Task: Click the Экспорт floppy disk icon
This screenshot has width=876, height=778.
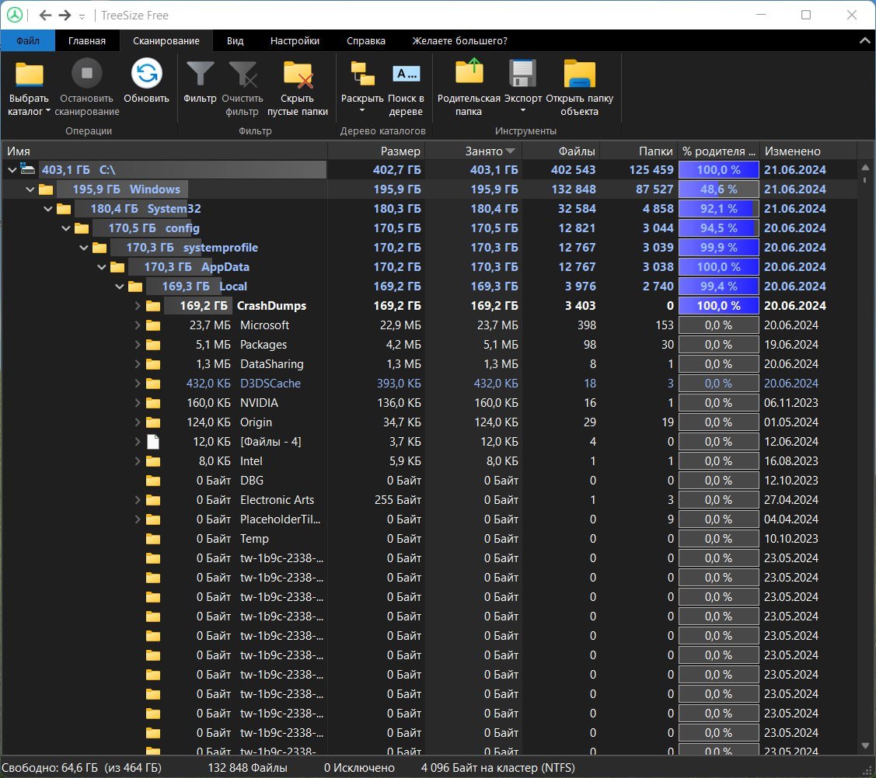Action: point(523,73)
